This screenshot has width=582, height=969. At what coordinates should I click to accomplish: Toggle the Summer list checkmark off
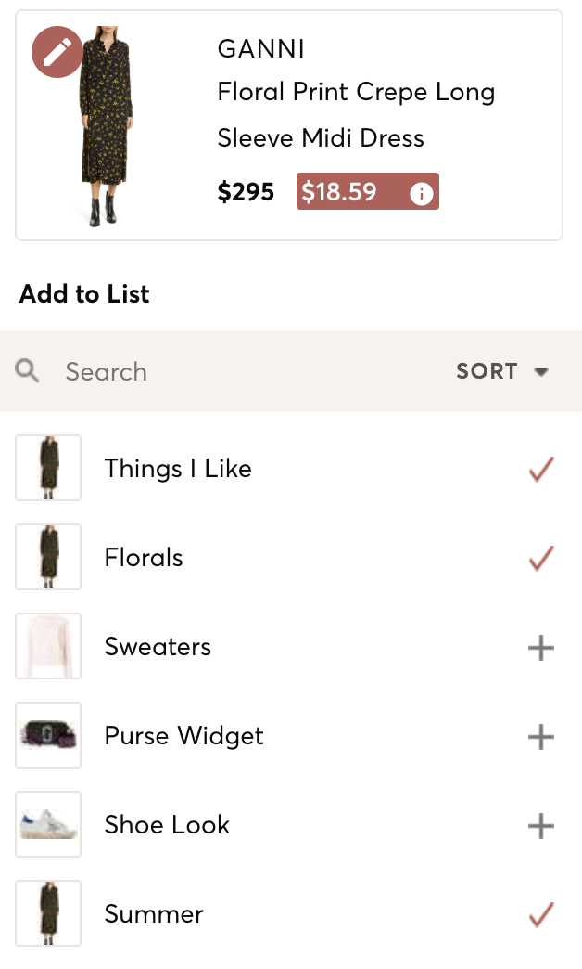pyautogui.click(x=540, y=914)
